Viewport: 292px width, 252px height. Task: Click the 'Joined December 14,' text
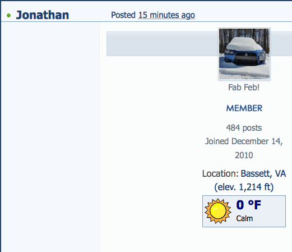244,141
